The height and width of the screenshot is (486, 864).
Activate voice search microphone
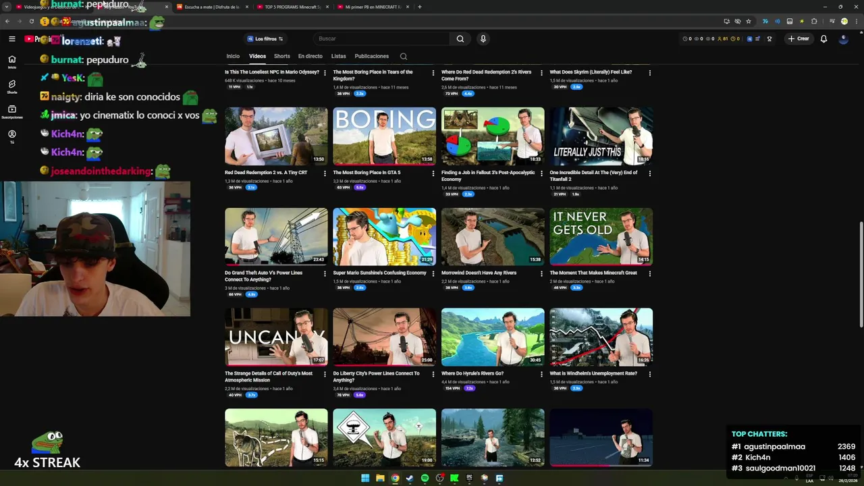point(483,39)
